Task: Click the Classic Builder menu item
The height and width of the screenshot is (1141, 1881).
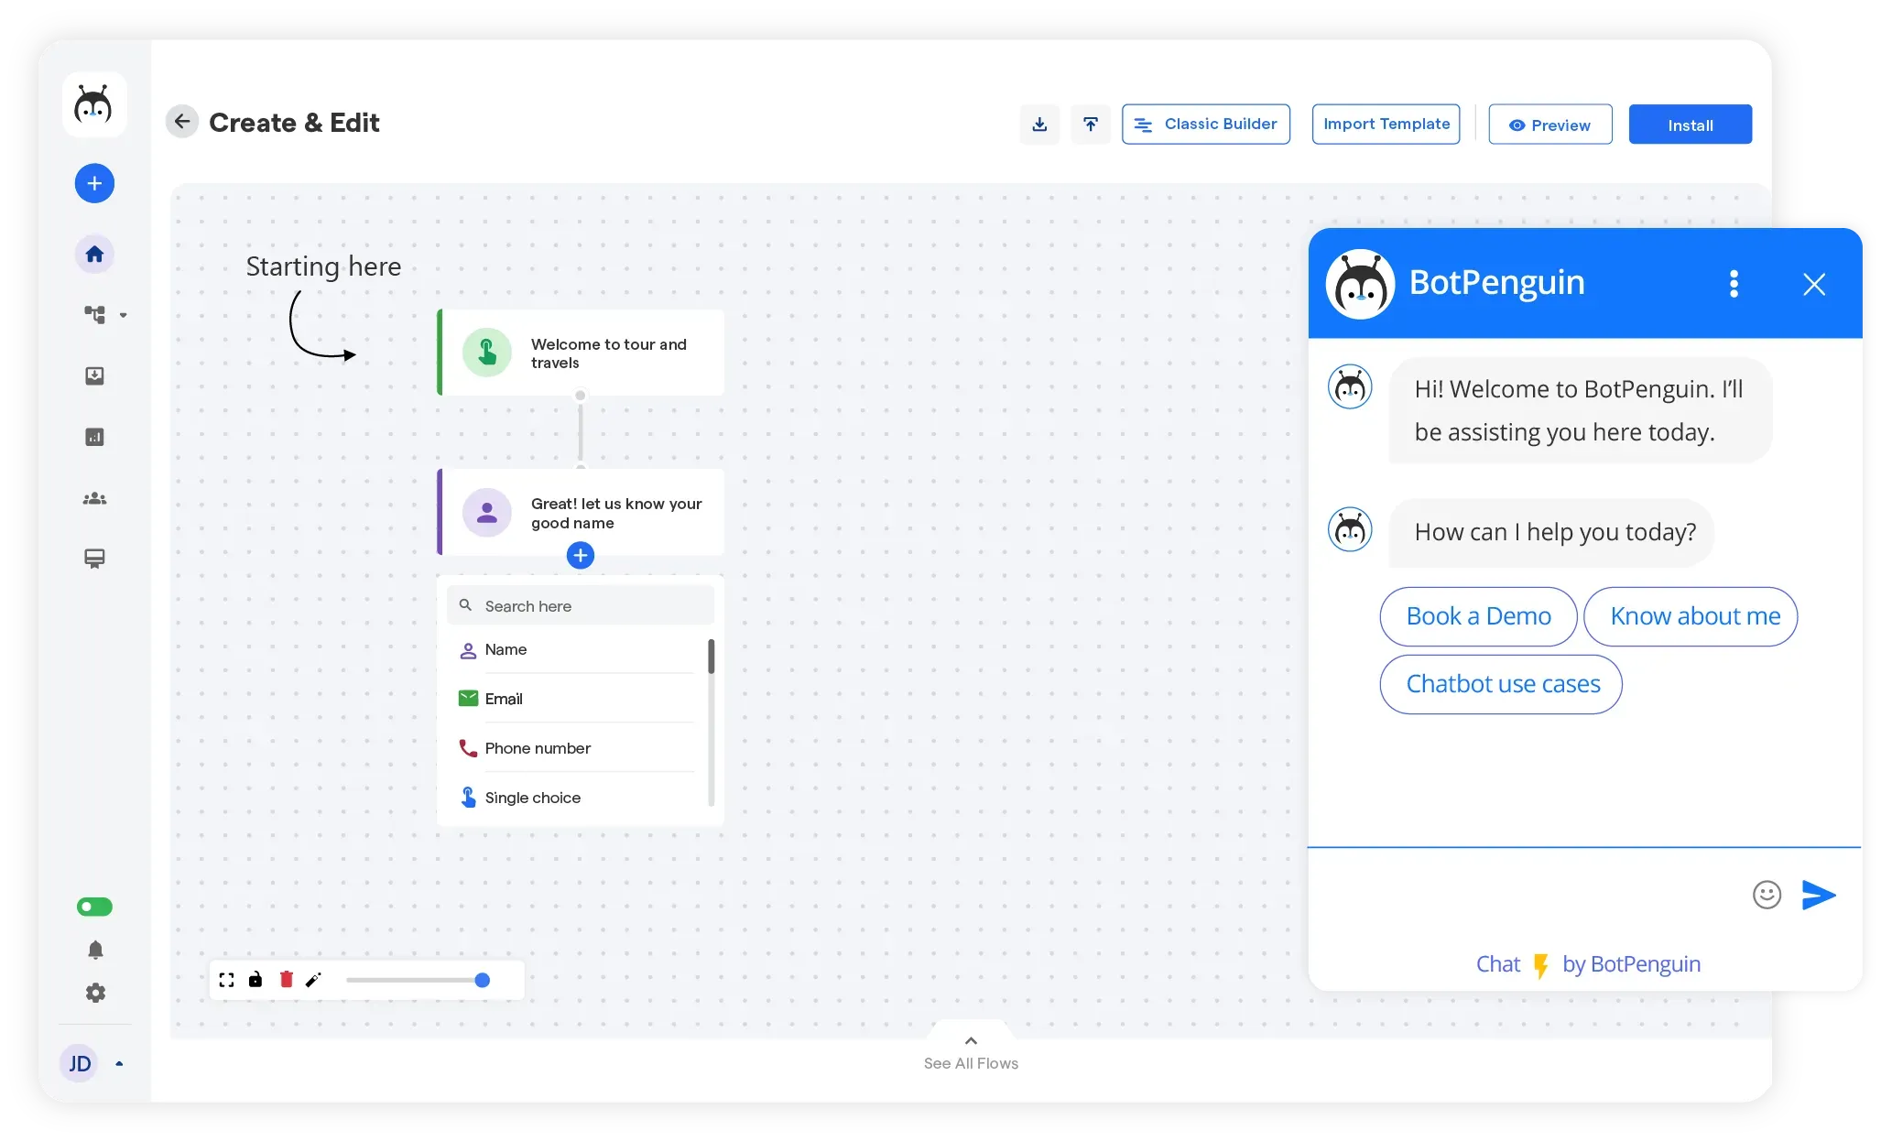Action: pos(1206,124)
